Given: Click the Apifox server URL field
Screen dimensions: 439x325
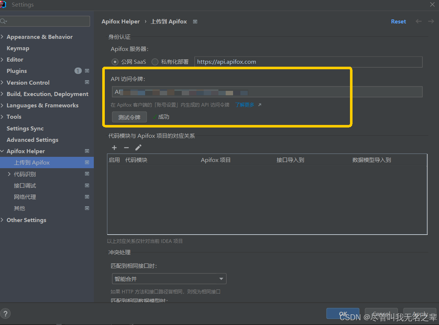Looking at the screenshot, I should 309,62.
